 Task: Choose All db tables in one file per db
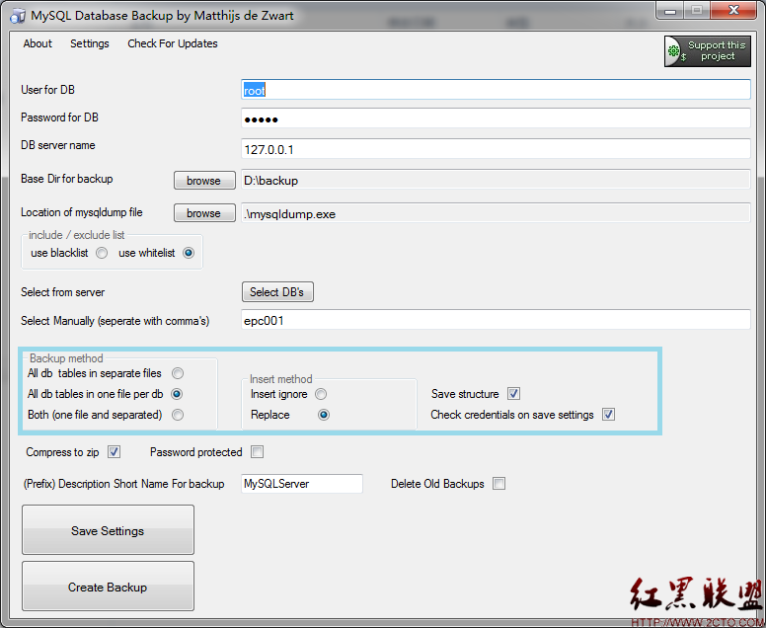click(177, 394)
